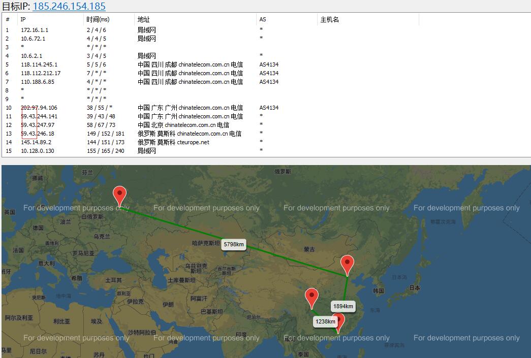
Task: Click latency value 38 / 55 / *
Action: [x=99, y=108]
